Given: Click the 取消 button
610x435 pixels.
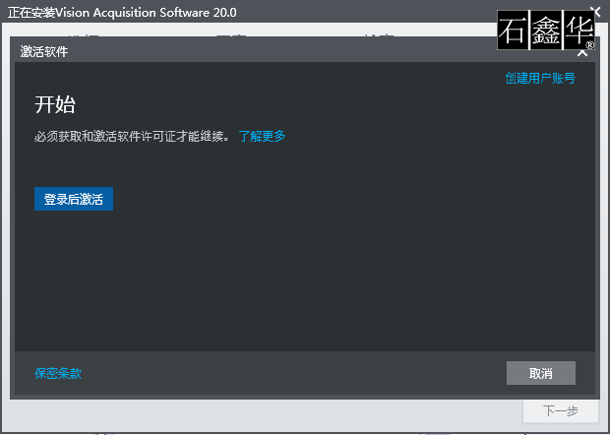Looking at the screenshot, I should click(x=541, y=373).
